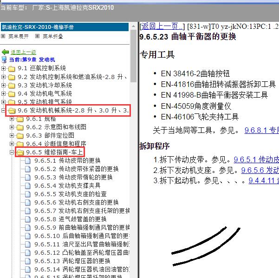Expand the 9.3 发动机冷却系统 node

(x=3, y=85)
